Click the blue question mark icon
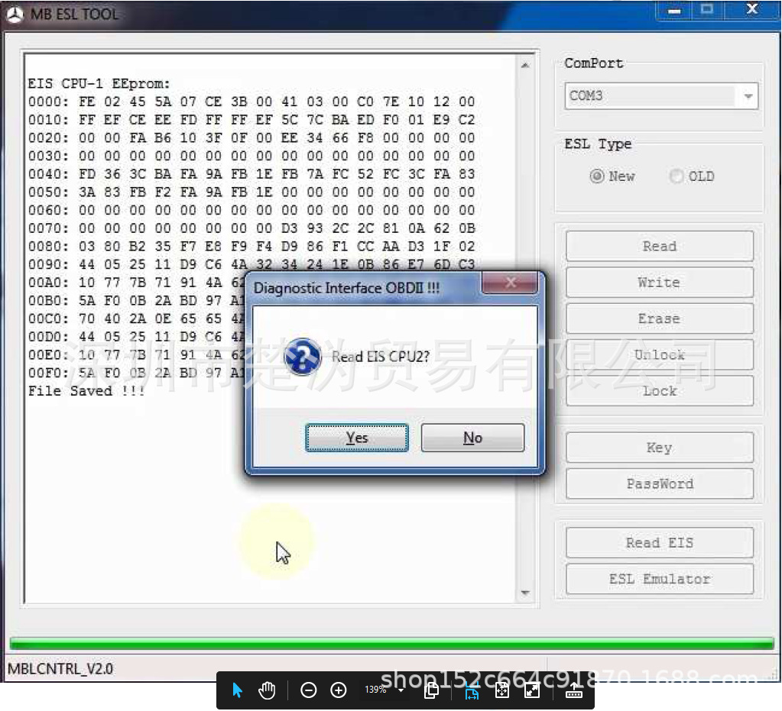This screenshot has width=782, height=711. pyautogui.click(x=302, y=357)
